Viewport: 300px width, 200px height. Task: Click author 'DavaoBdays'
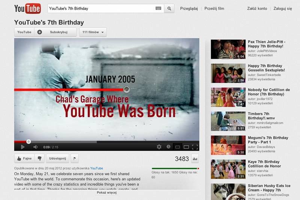pyautogui.click(x=266, y=147)
